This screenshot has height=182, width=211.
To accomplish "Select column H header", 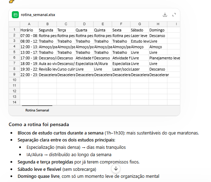I will coord(158,24).
